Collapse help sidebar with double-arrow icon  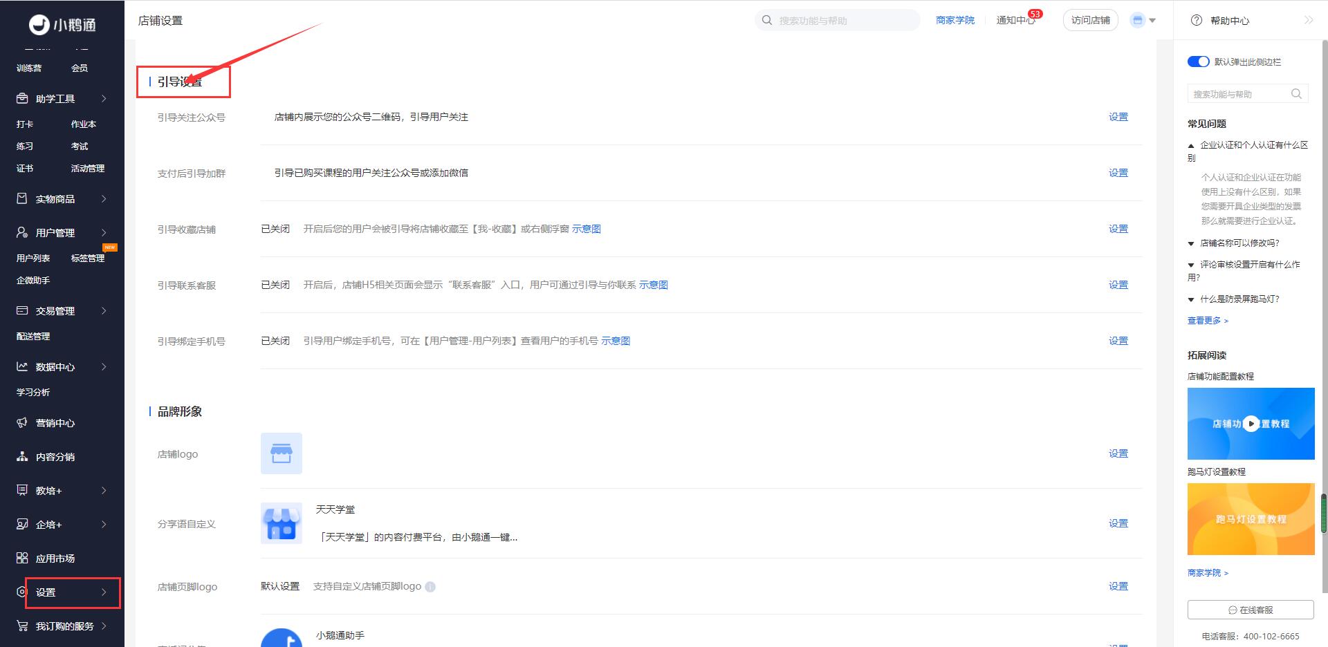[x=1308, y=21]
